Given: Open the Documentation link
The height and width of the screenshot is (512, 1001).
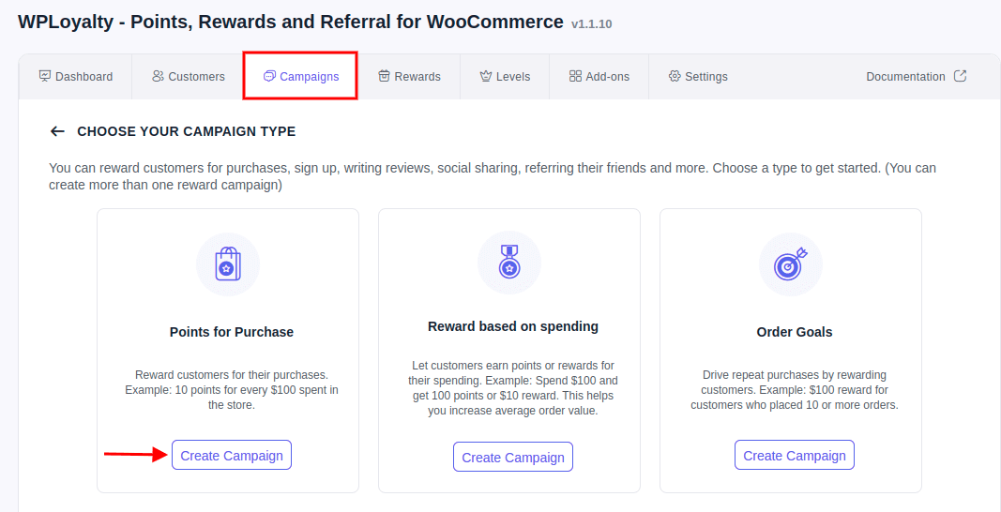Looking at the screenshot, I should (916, 77).
